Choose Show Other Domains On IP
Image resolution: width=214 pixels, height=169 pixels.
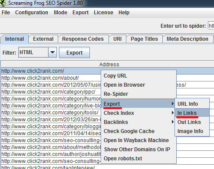coord(138,149)
